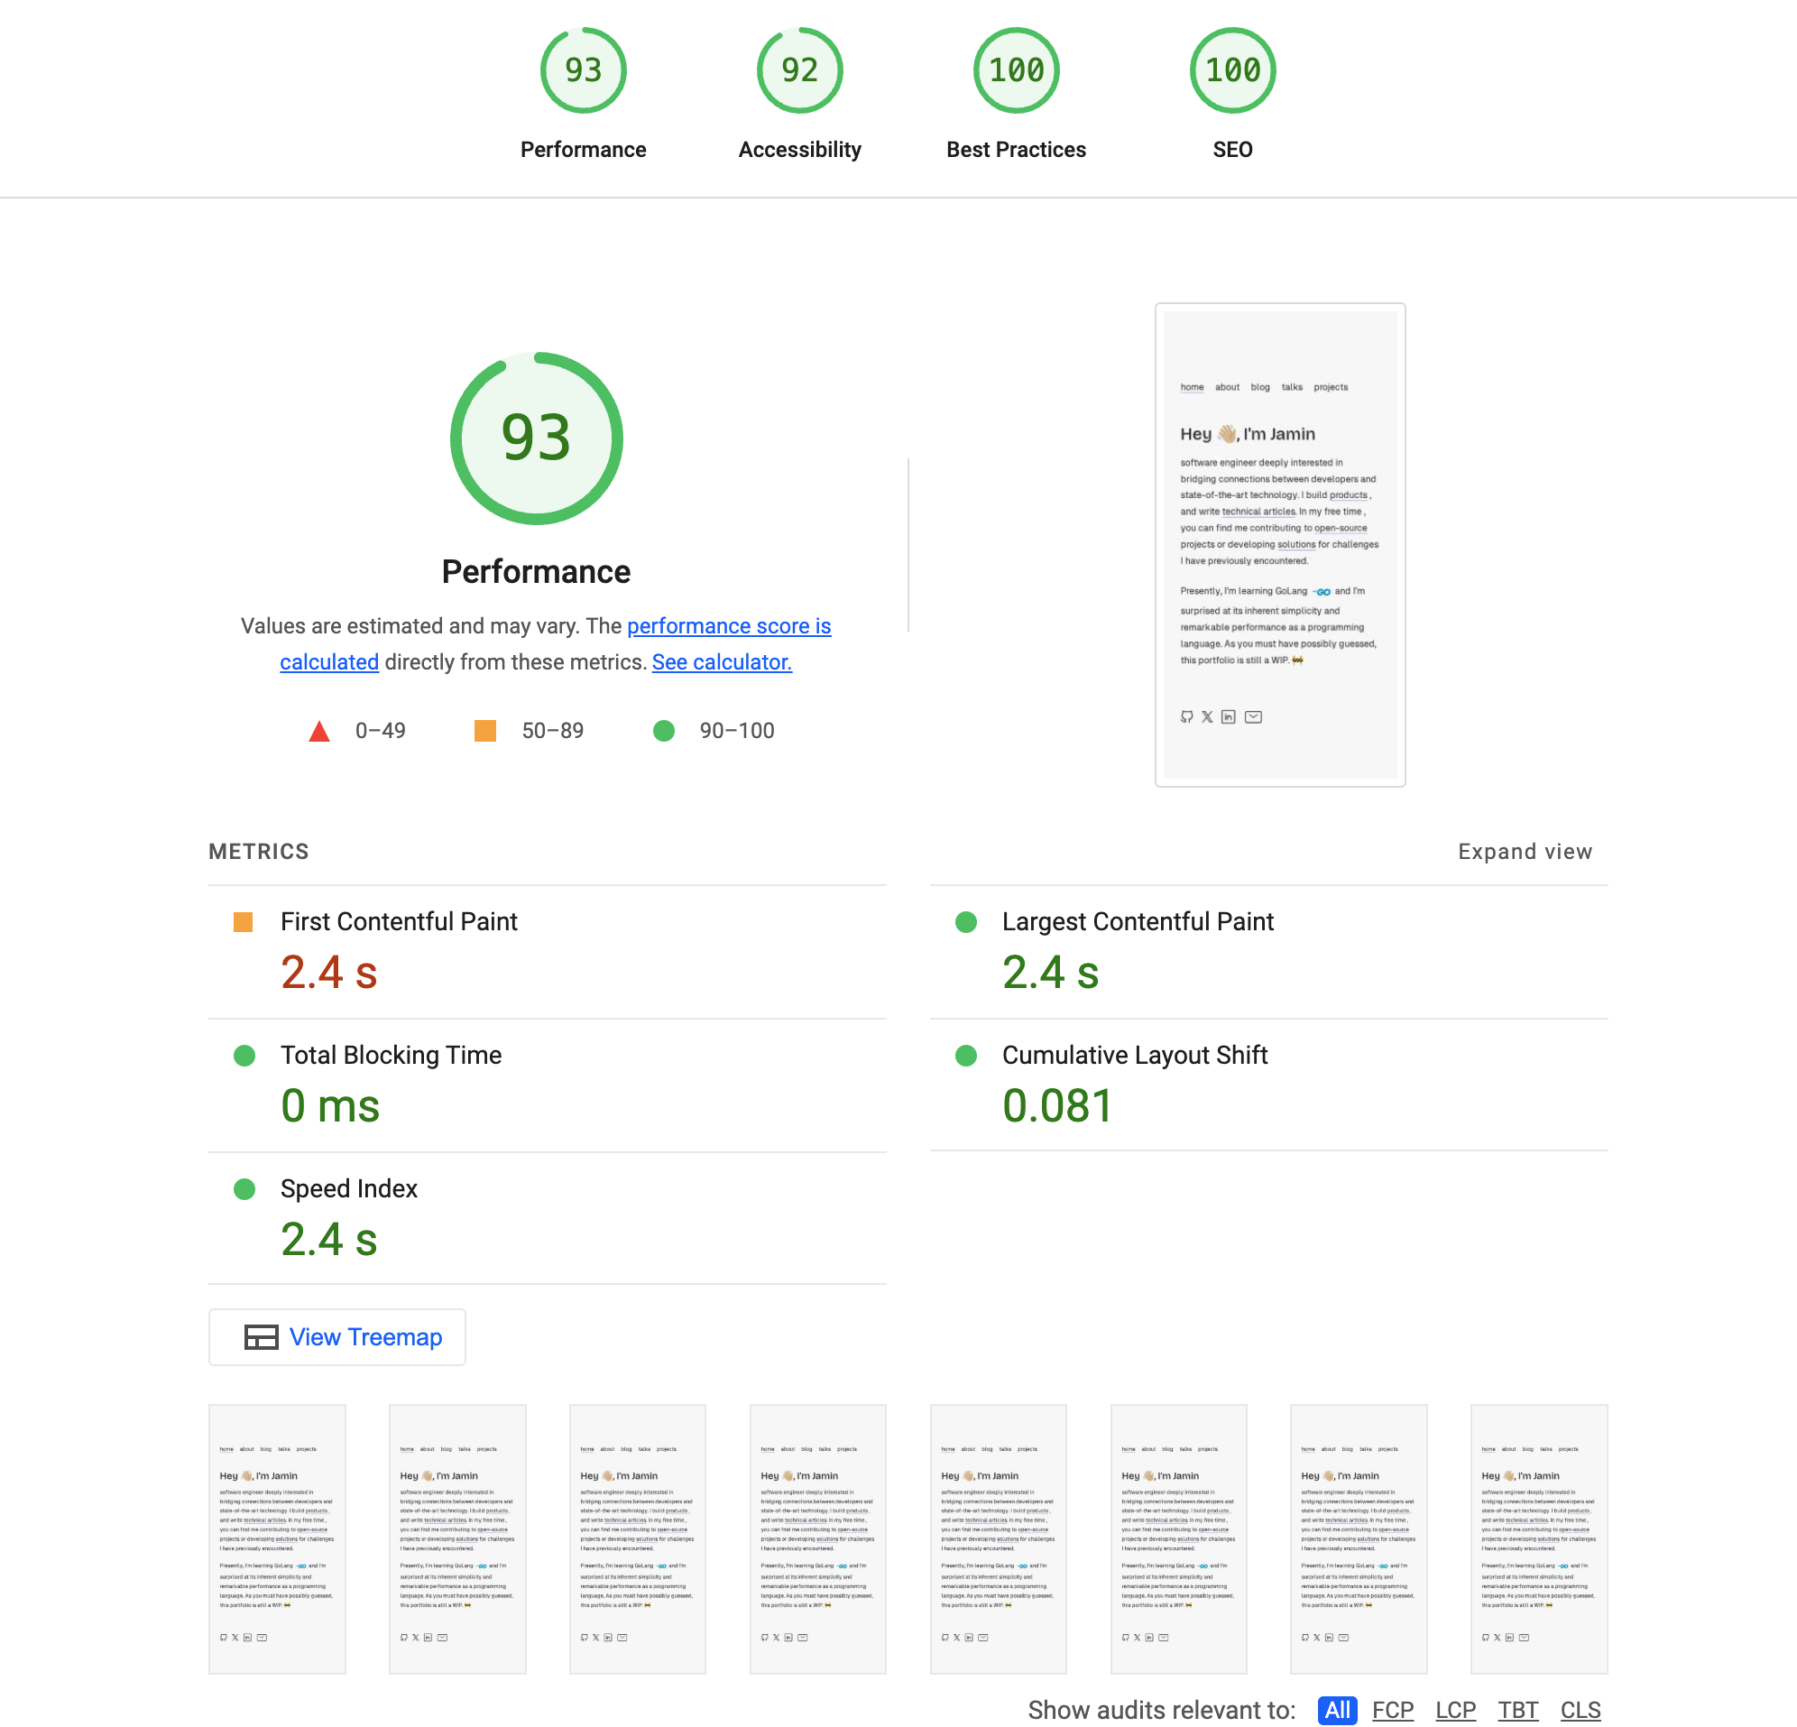Click the performance score is calculated link

728,625
